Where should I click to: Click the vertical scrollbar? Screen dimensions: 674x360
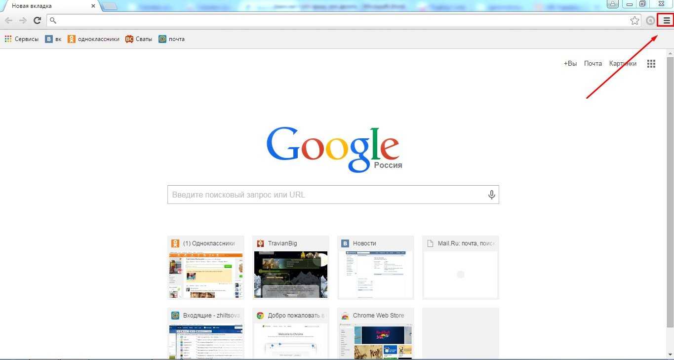pos(670,192)
